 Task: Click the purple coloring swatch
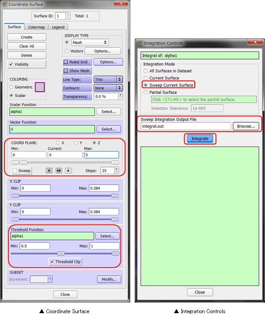[41, 87]
